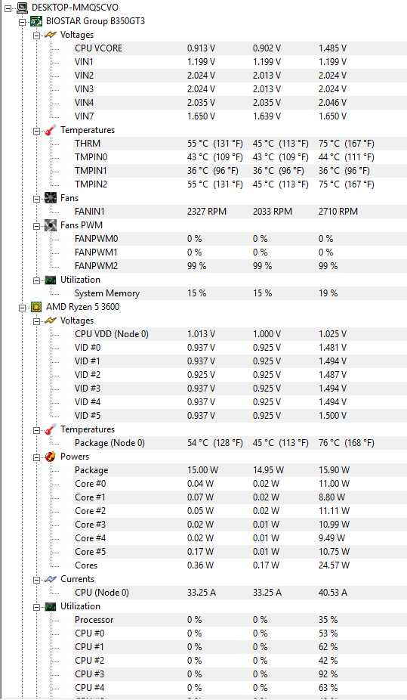Click the fan icon next to Fans
The width and height of the screenshot is (407, 700).
pos(51,198)
